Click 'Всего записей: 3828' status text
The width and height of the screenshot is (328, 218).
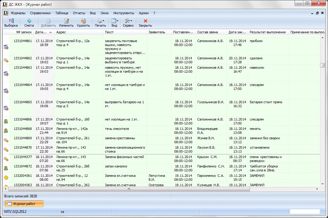(21, 196)
